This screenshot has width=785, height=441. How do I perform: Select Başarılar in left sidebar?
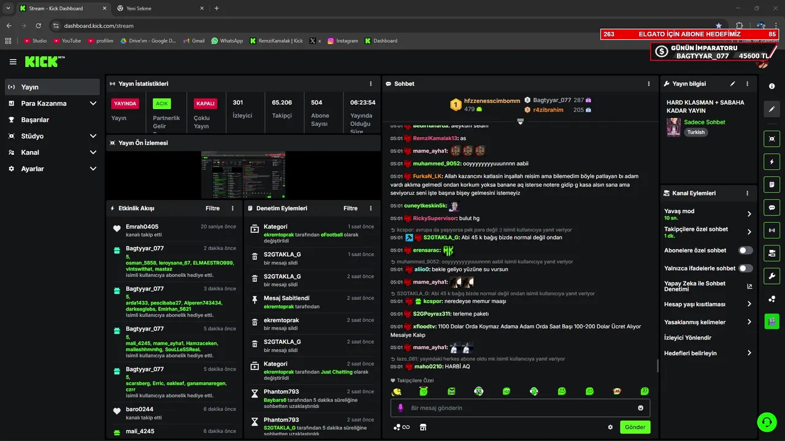52,119
